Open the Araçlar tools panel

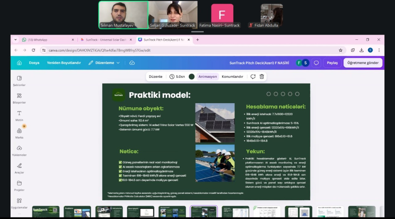(19, 169)
